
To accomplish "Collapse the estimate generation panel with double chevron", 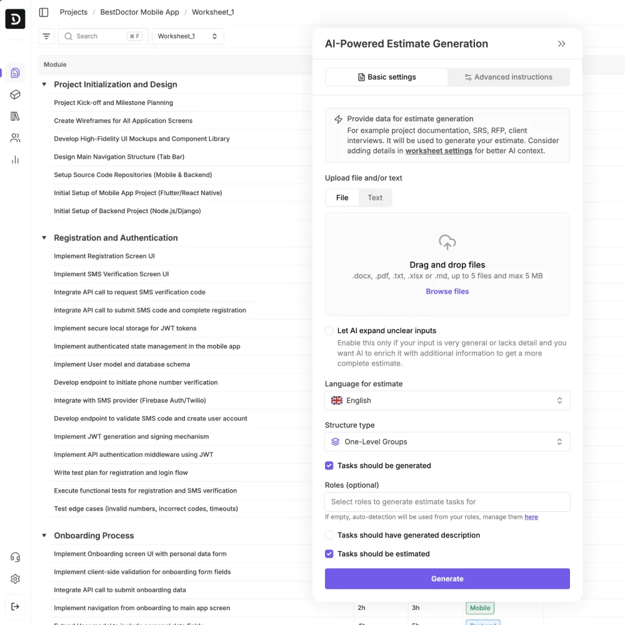I will [x=561, y=44].
